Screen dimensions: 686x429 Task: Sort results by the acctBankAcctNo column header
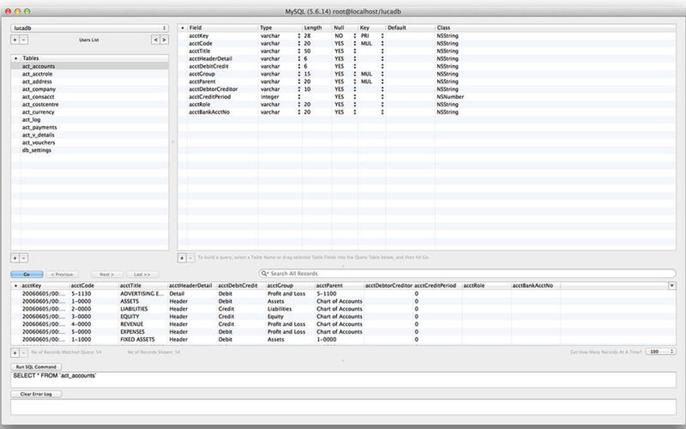535,286
